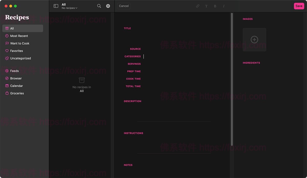
Task: Toggle italic formatting
Action: tap(224, 6)
